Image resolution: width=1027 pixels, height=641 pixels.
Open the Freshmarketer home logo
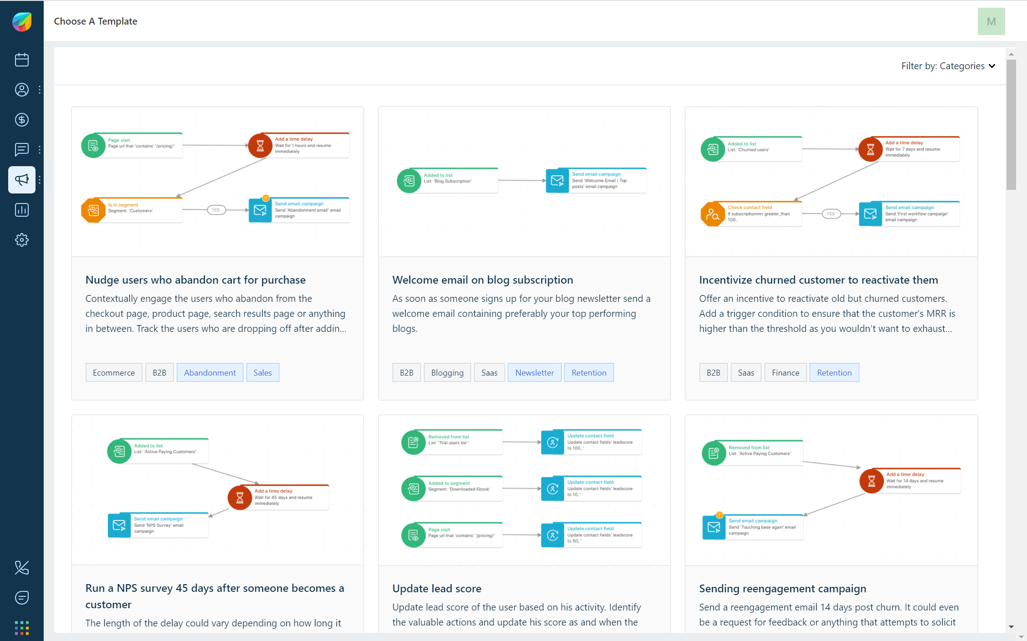point(21,21)
